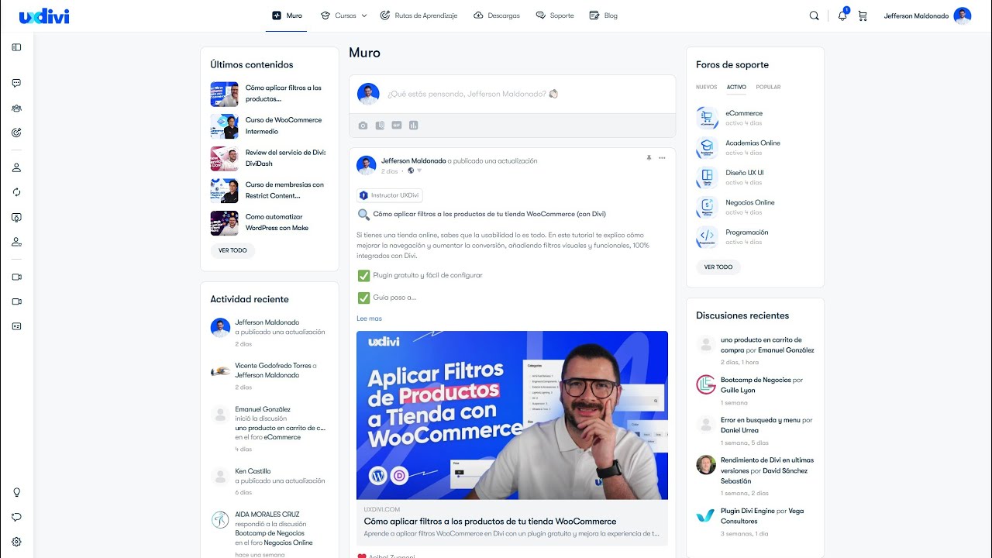Open the profile person sidebar icon
Image resolution: width=992 pixels, height=558 pixels.
pos(16,167)
